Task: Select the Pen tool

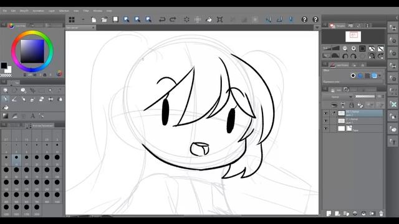Action: coord(6,99)
